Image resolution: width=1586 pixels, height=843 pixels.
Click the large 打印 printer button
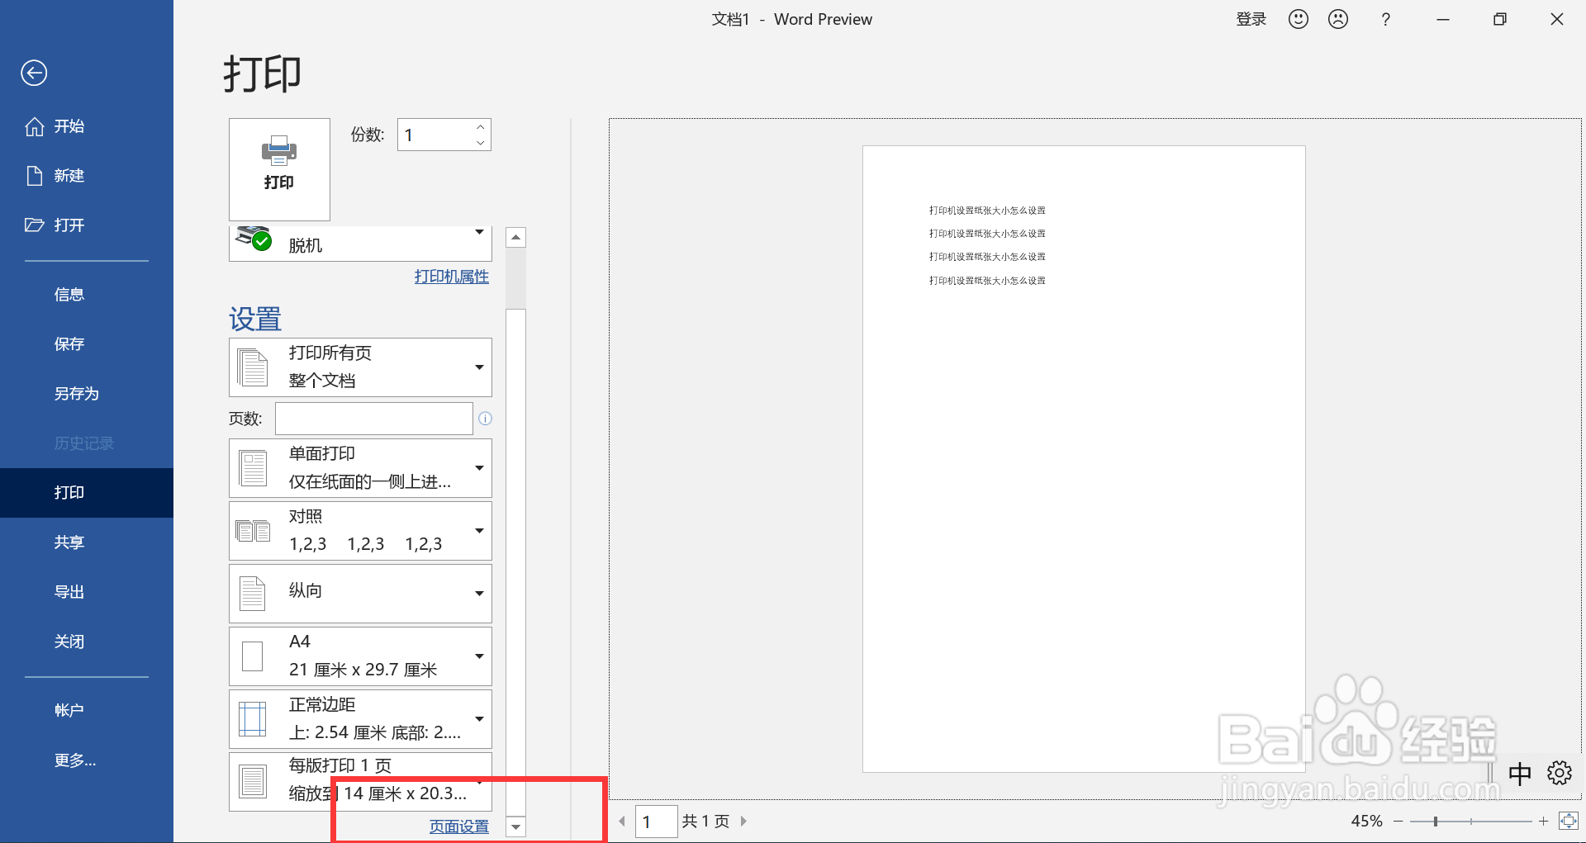point(279,169)
